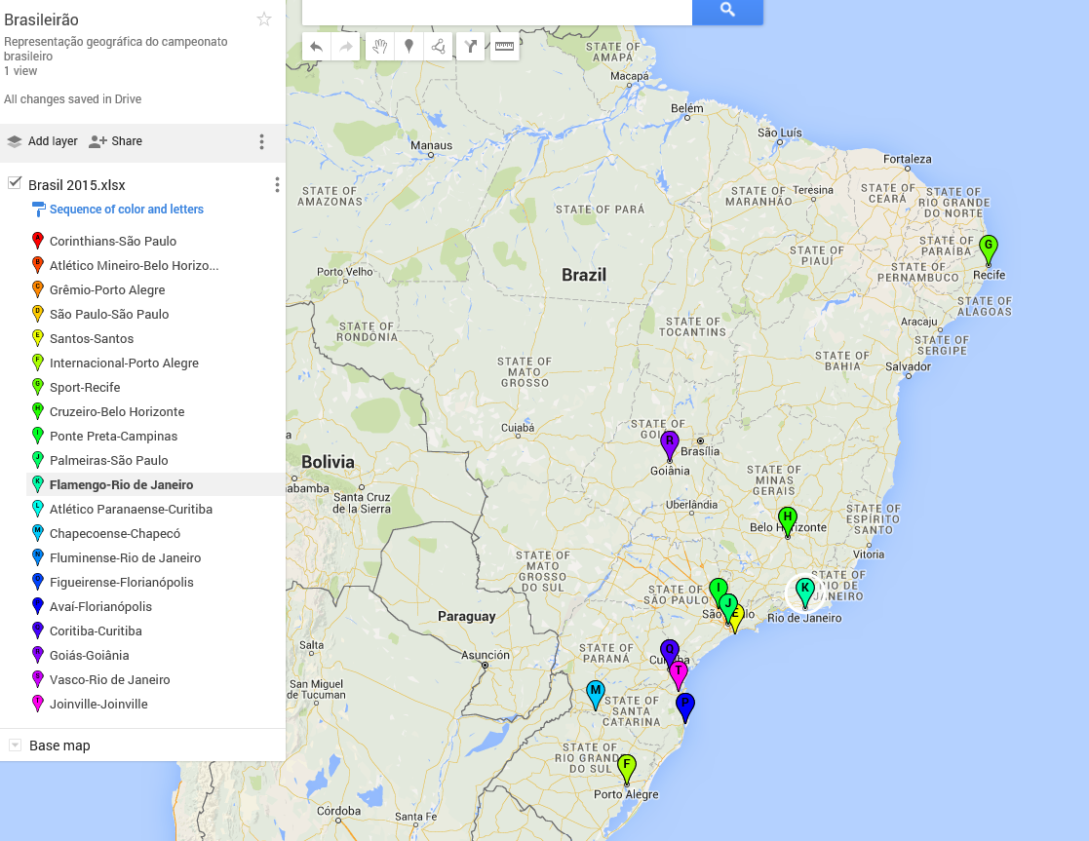The height and width of the screenshot is (841, 1089).
Task: Click the Manaus city label on the map
Action: [431, 145]
